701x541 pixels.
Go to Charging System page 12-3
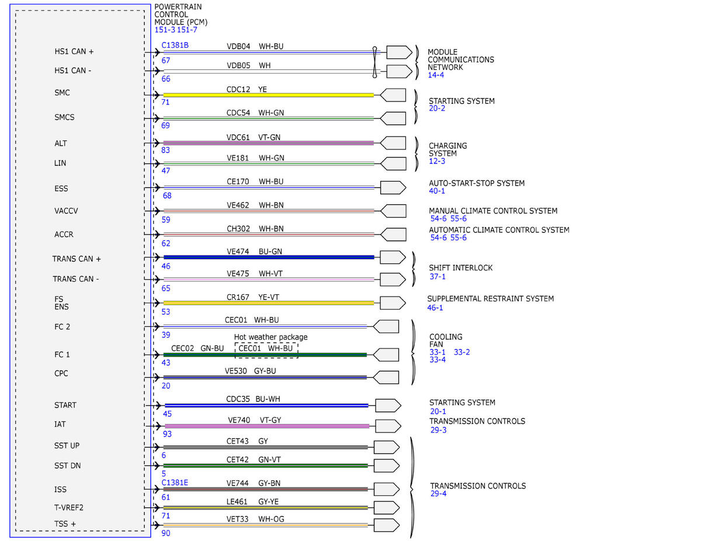437,161
